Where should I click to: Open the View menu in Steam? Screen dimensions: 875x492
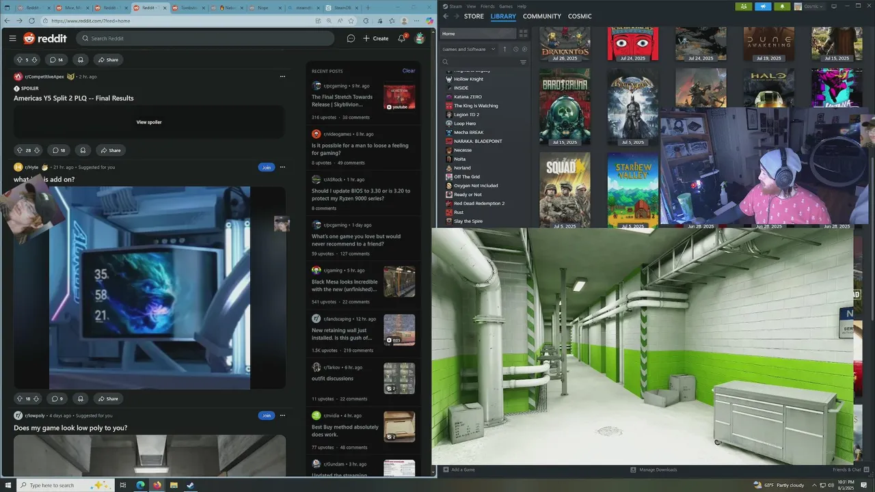[471, 6]
